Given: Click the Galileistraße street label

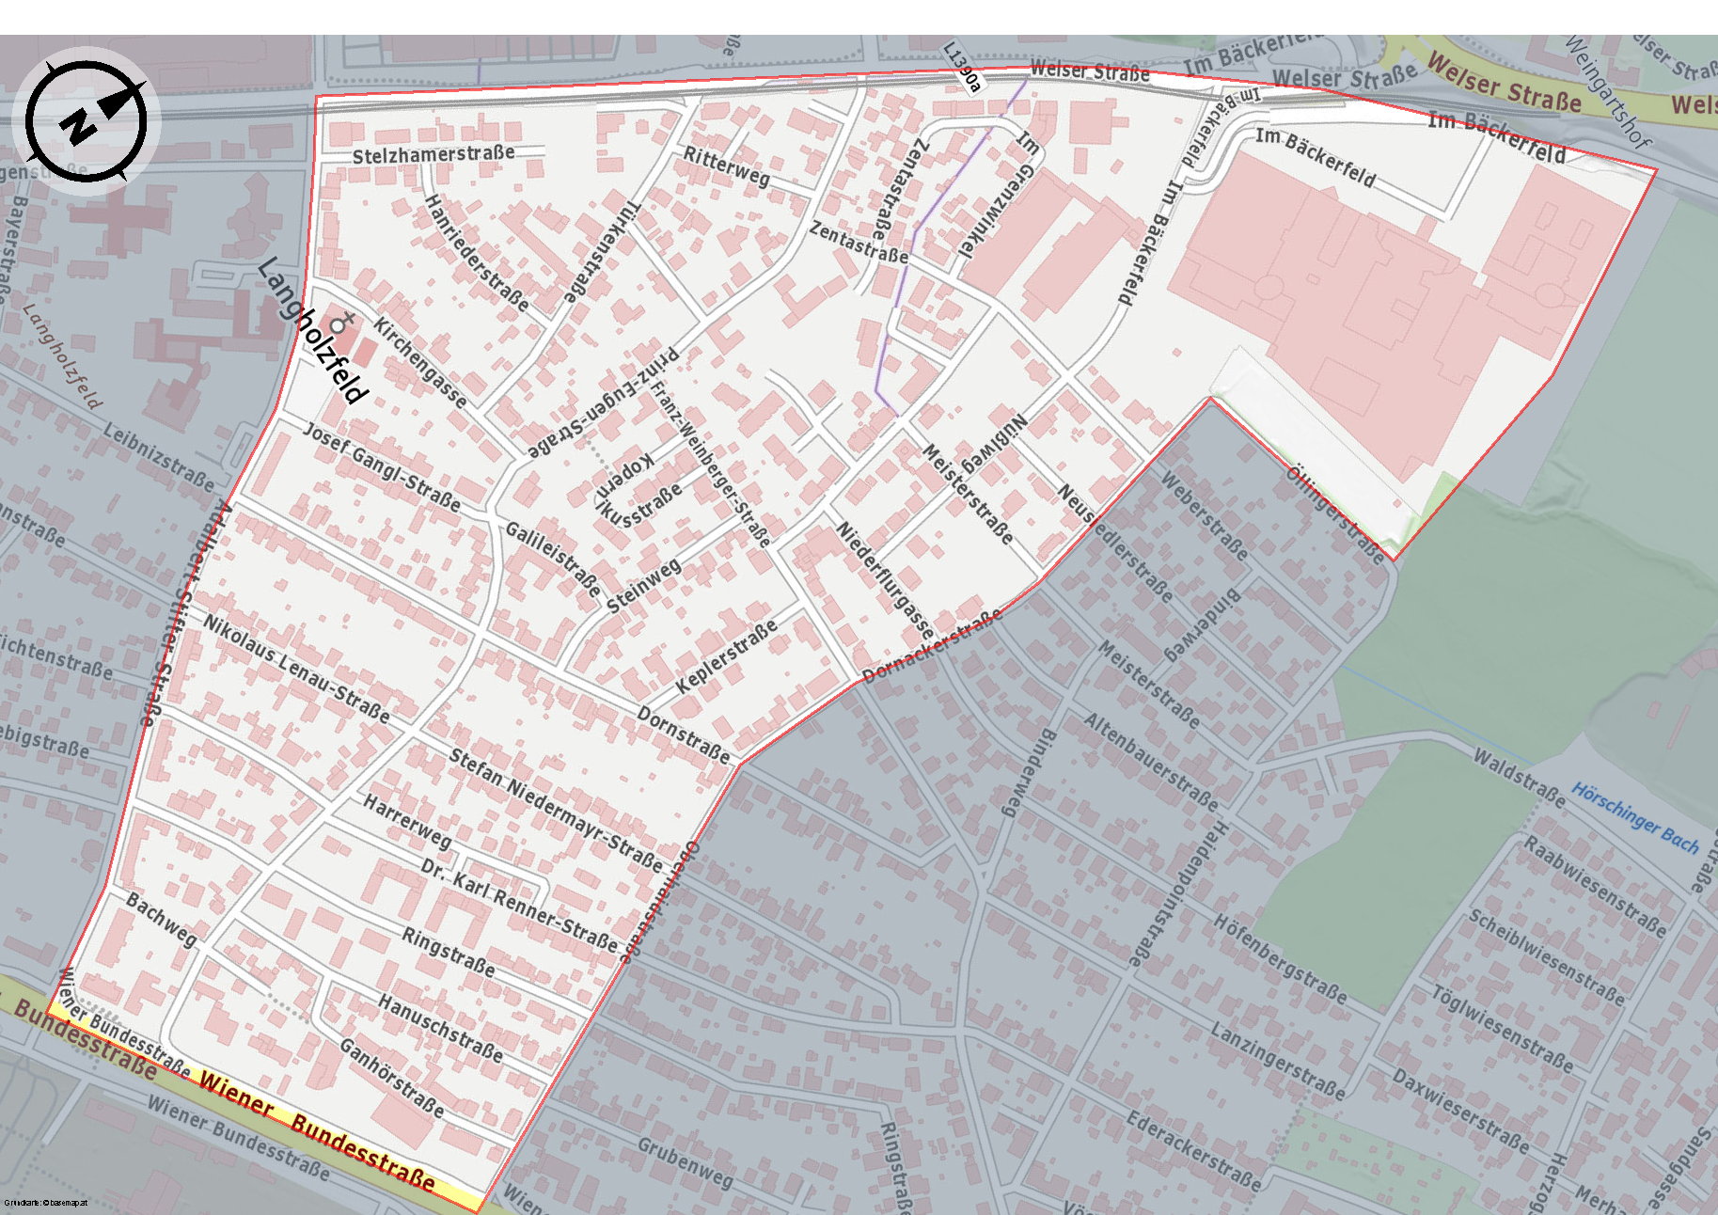Looking at the screenshot, I should (553, 559).
